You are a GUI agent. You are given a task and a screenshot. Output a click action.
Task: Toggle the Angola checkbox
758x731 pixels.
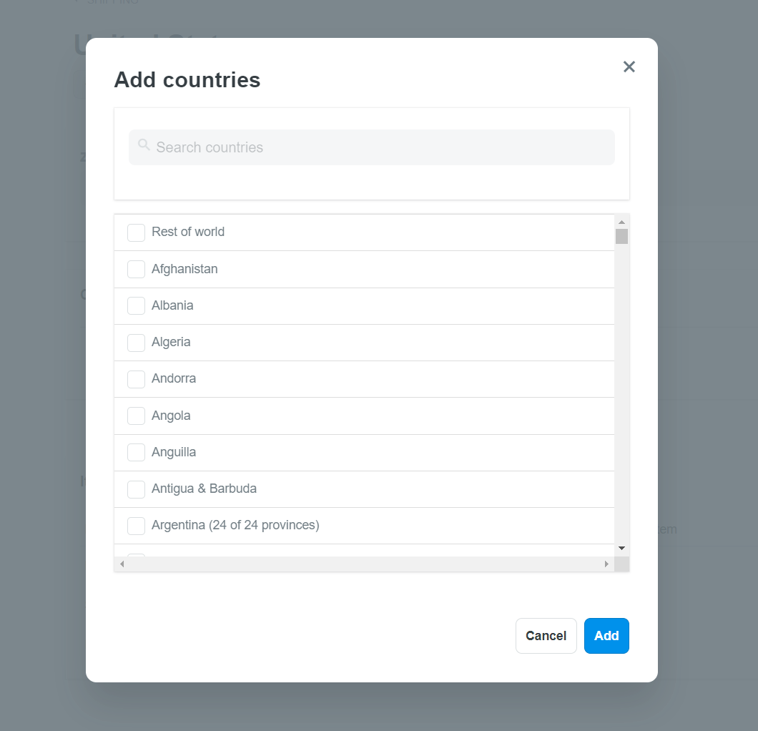coord(136,416)
